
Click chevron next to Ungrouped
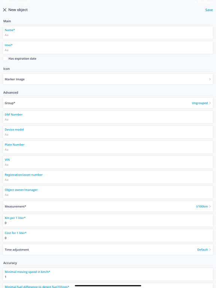pyautogui.click(x=210, y=103)
